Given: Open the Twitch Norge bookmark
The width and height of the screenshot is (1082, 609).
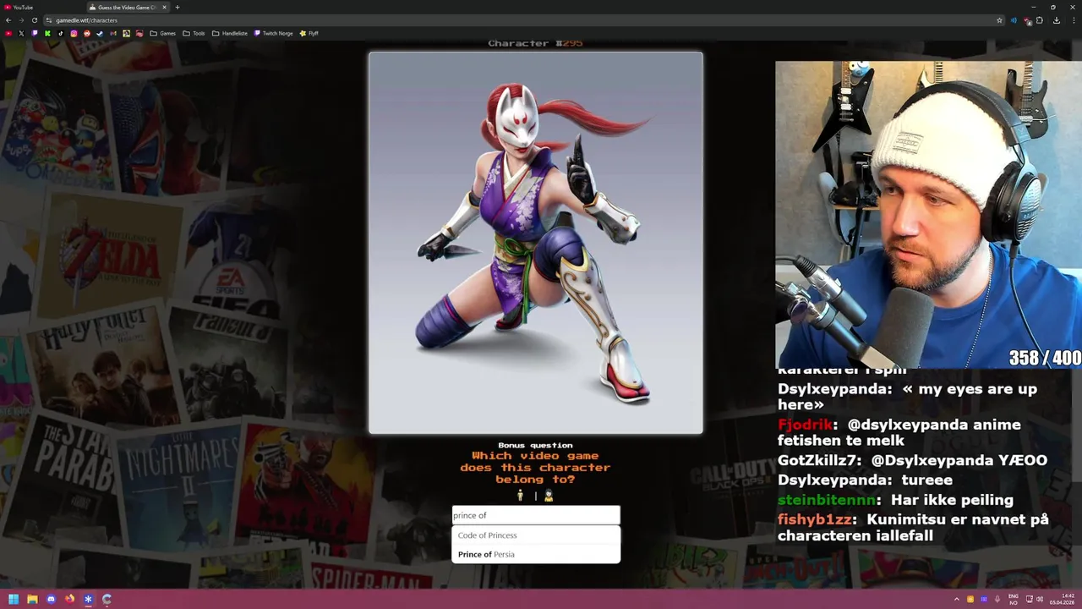Looking at the screenshot, I should click(273, 33).
